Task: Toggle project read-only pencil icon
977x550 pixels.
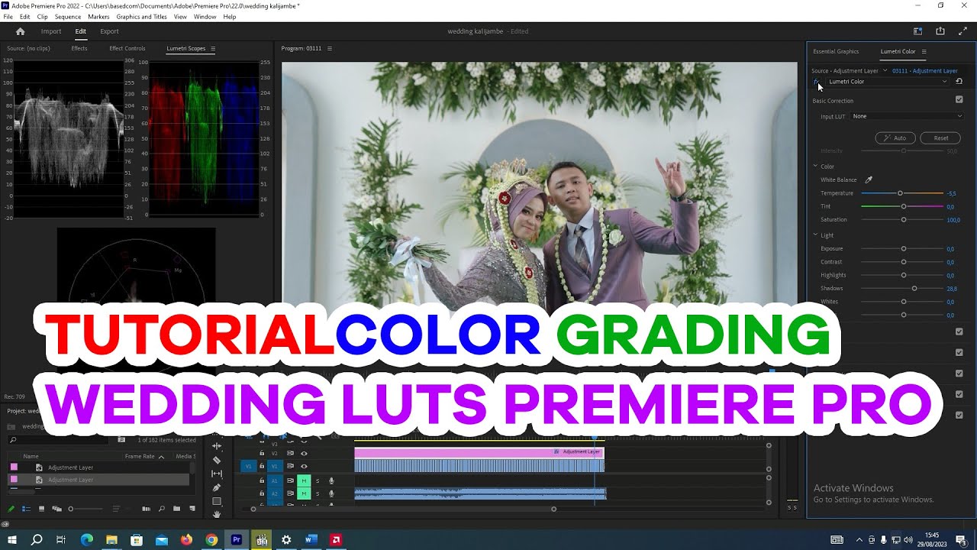Action: point(11,509)
